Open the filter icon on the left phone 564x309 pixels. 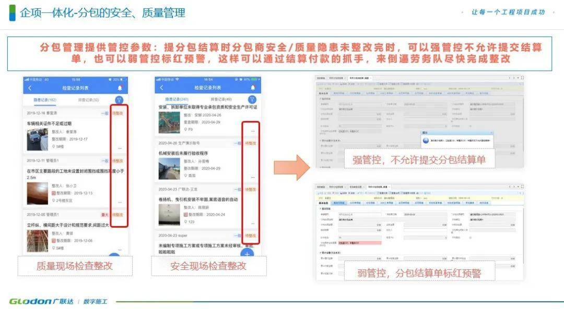tap(119, 100)
